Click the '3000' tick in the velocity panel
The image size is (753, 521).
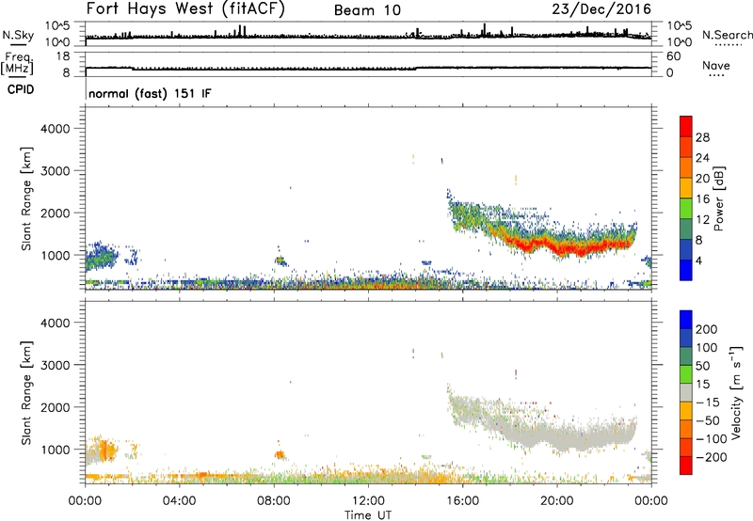point(55,365)
